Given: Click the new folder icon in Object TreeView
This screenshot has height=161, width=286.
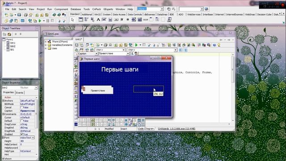Looking at the screenshot, I should (x=4, y=34).
